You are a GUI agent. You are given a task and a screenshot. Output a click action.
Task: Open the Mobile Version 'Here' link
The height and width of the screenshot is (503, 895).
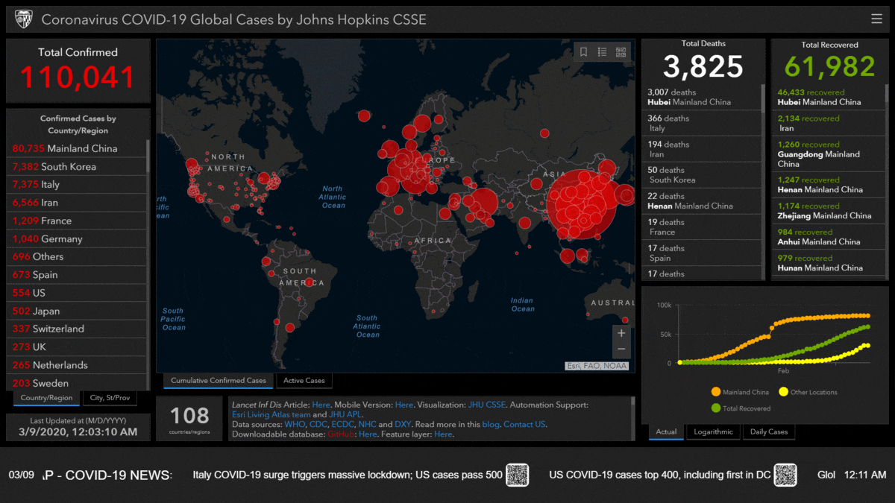pyautogui.click(x=404, y=405)
